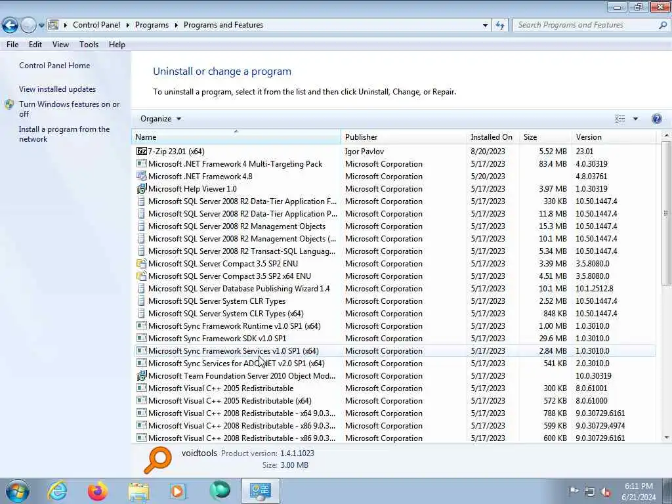Select Microsoft Sync Services for ADO.NET v2.0 SP1
The height and width of the screenshot is (504, 672).
(x=394, y=363)
